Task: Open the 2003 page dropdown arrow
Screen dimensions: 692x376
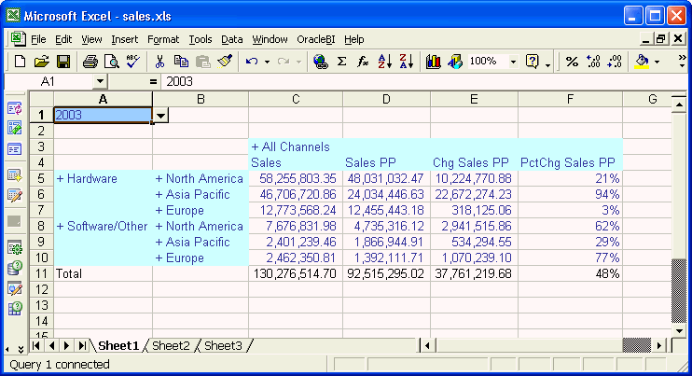Action: (x=160, y=116)
